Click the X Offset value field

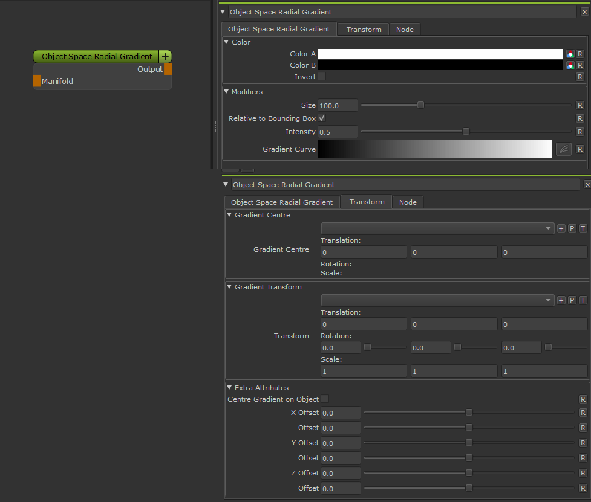[341, 413]
